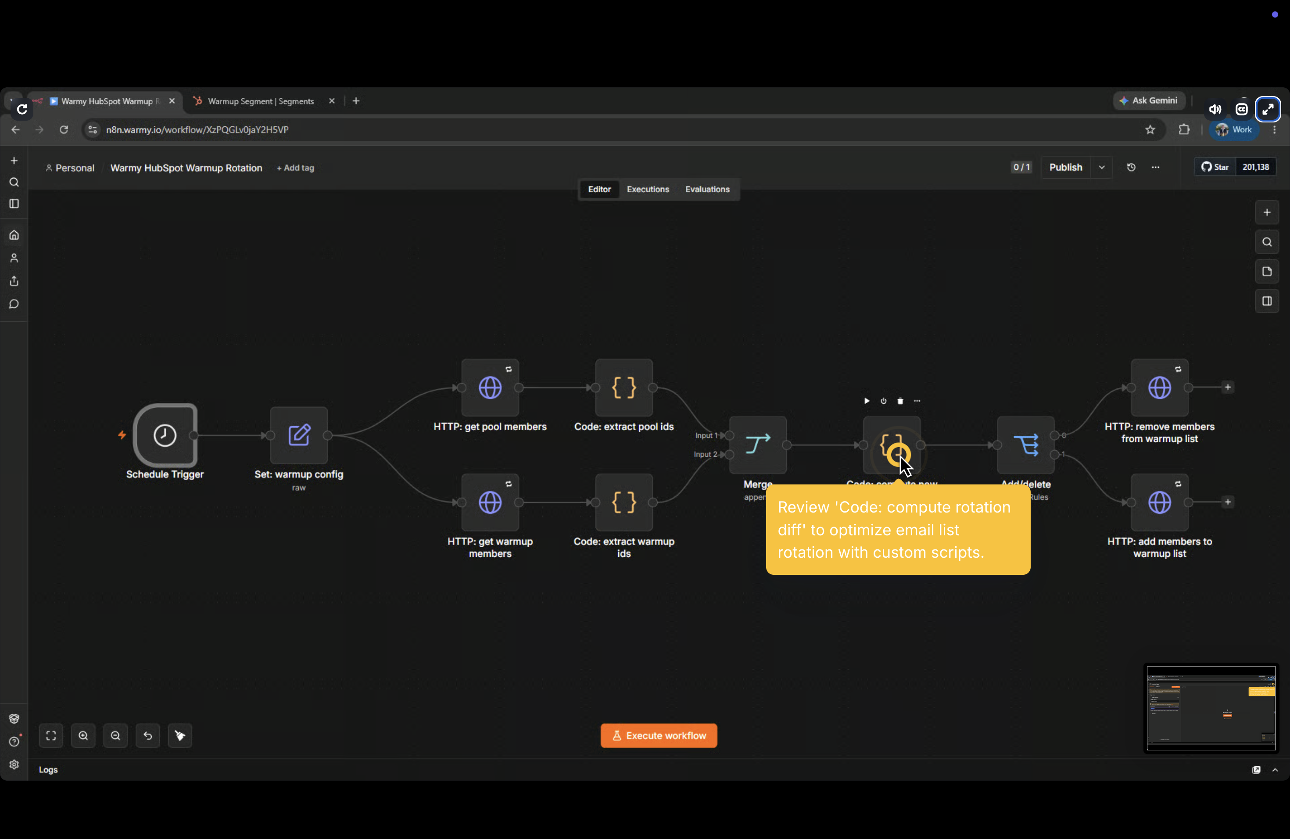Image resolution: width=1290 pixels, height=839 pixels.
Task: Click the 201,138 star count
Action: 1256,167
